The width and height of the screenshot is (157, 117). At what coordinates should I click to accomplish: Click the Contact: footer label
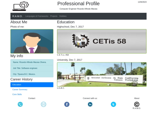click(x=32, y=98)
